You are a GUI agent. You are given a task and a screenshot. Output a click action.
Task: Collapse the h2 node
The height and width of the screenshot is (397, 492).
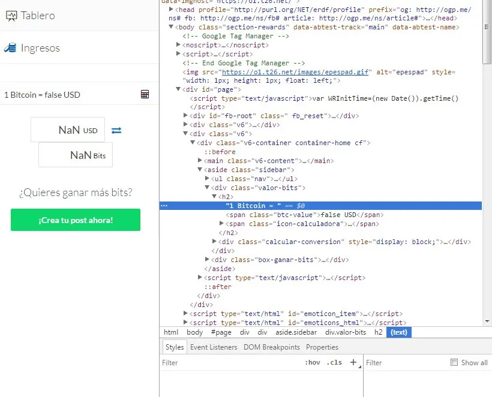point(214,197)
